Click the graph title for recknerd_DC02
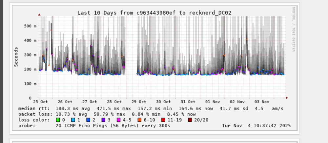The height and width of the screenshot is (143, 328). 154,13
